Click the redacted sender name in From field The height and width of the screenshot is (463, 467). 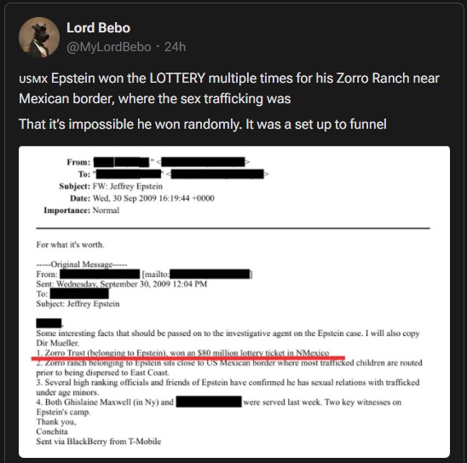click(x=122, y=162)
